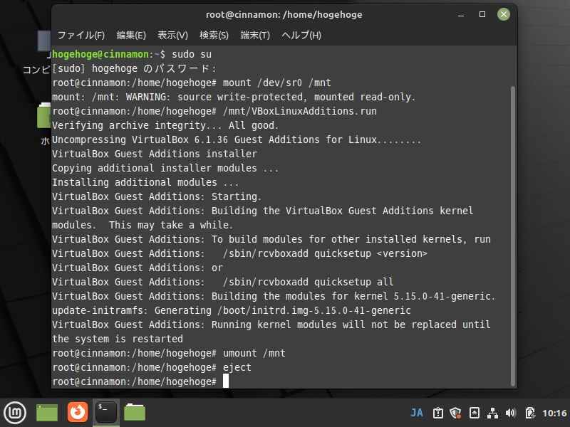
Task: Open the 表示(V) menu
Action: (172, 35)
